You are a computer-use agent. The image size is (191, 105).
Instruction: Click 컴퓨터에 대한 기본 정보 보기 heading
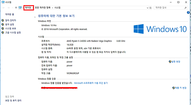click(56, 16)
